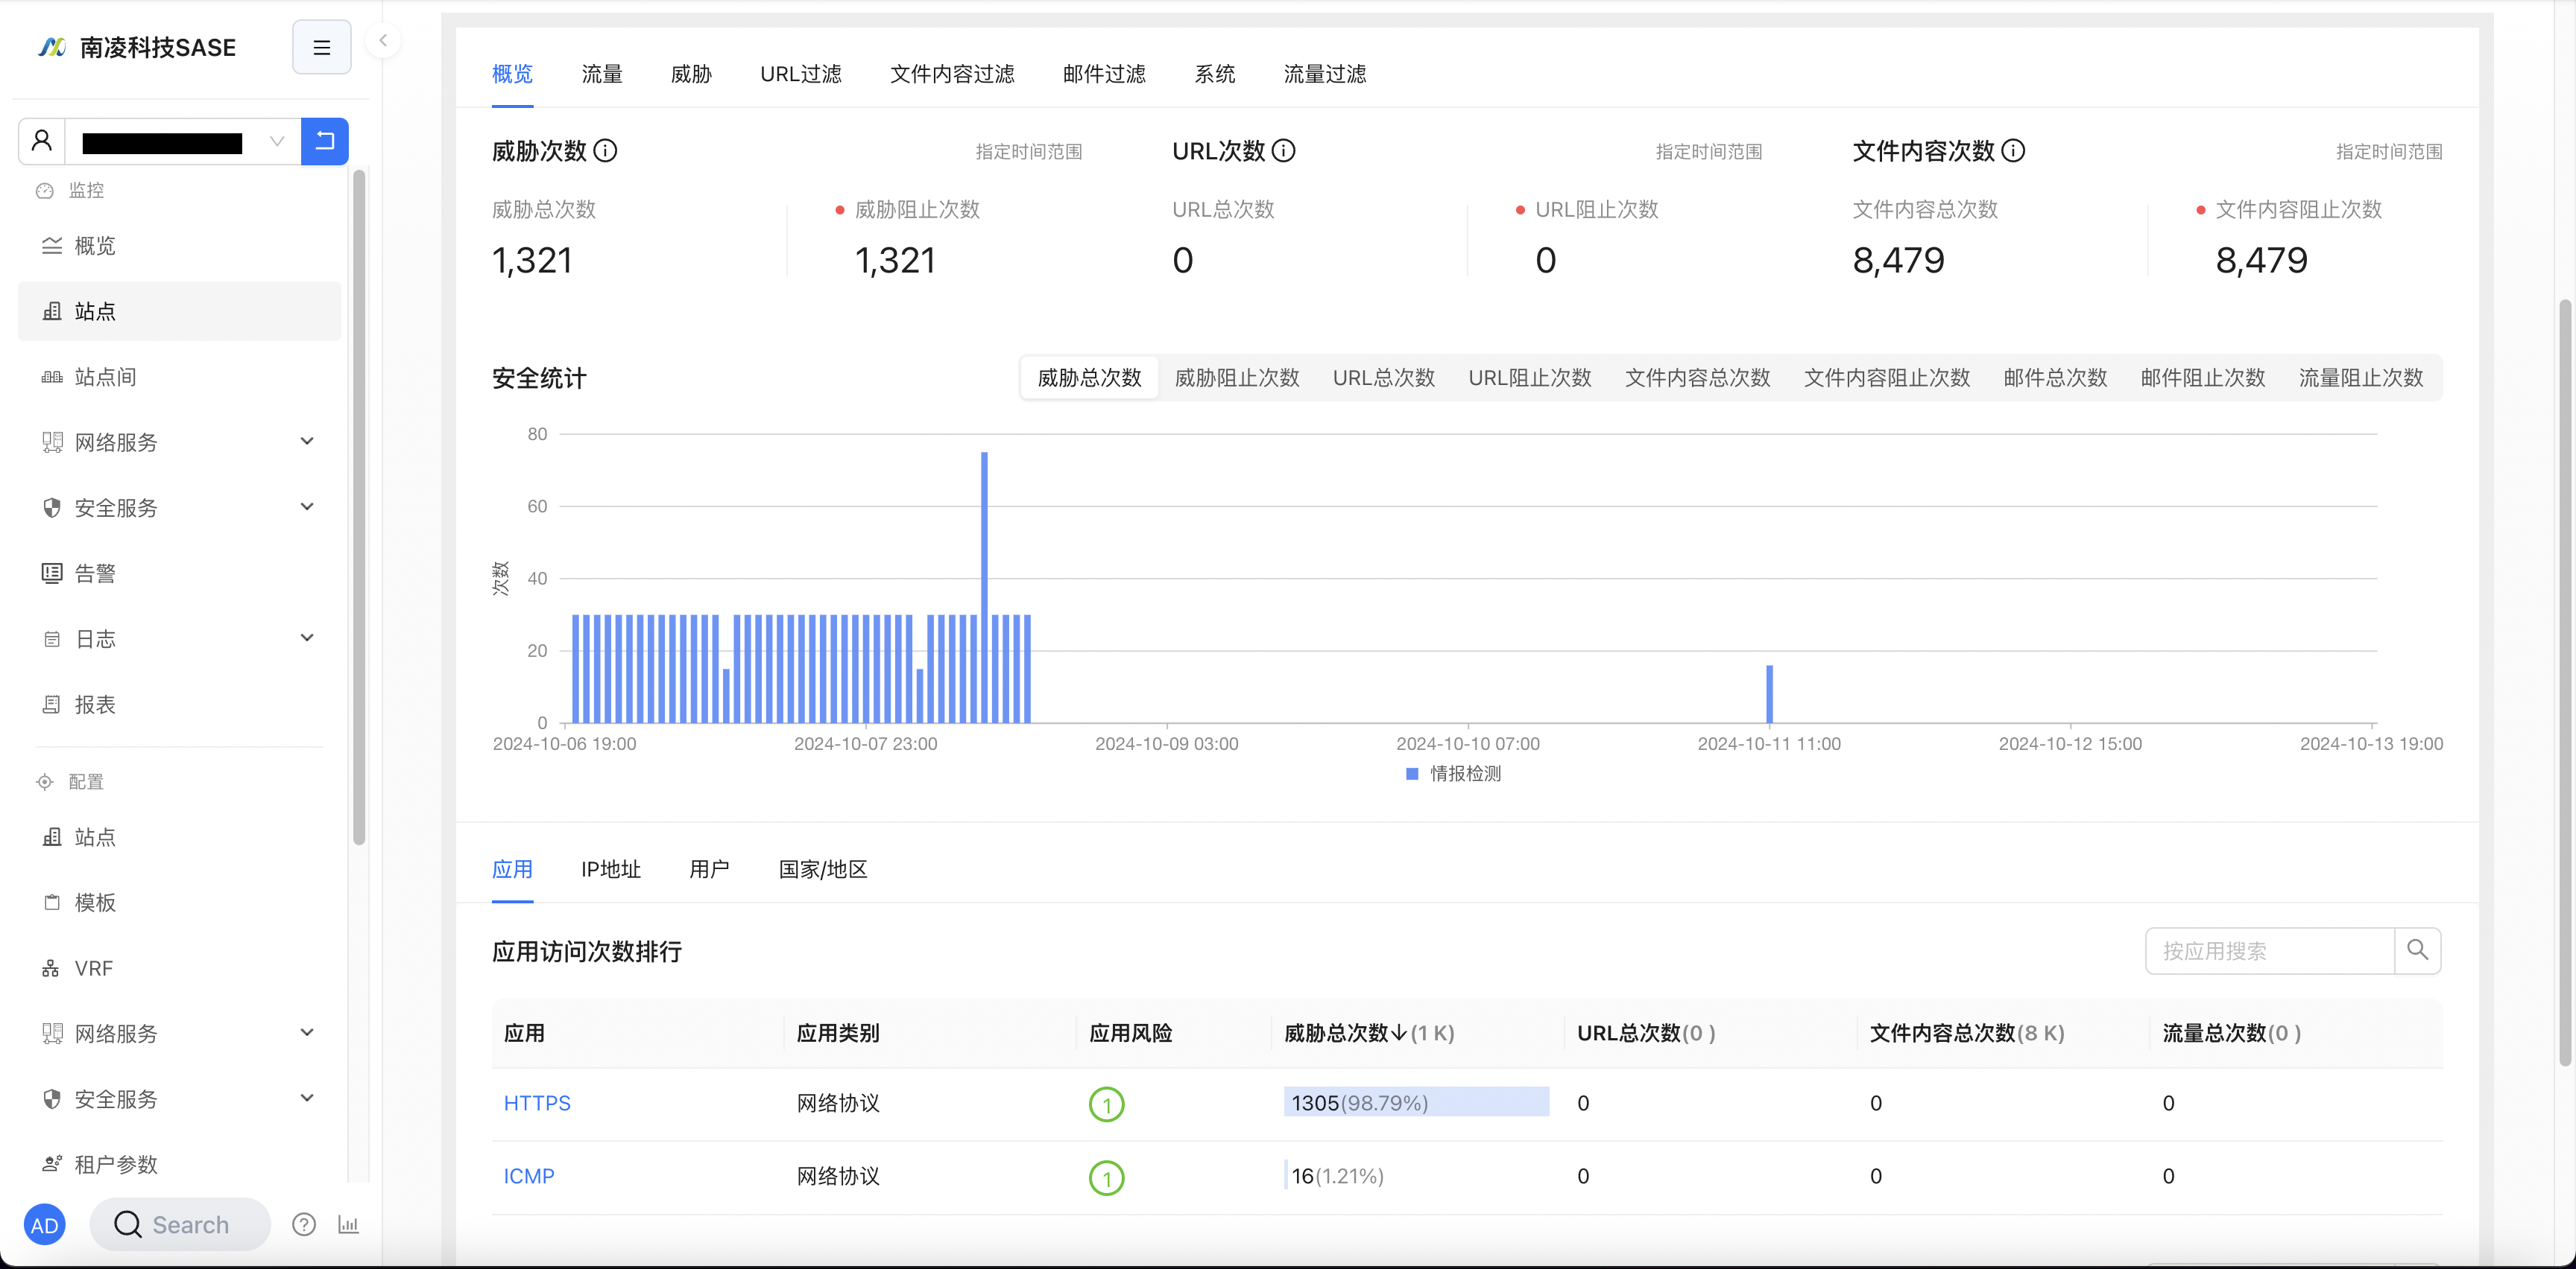Screen dimensions: 2576x1269
Task: Switch to the 国家/地区 tab
Action: [823, 869]
